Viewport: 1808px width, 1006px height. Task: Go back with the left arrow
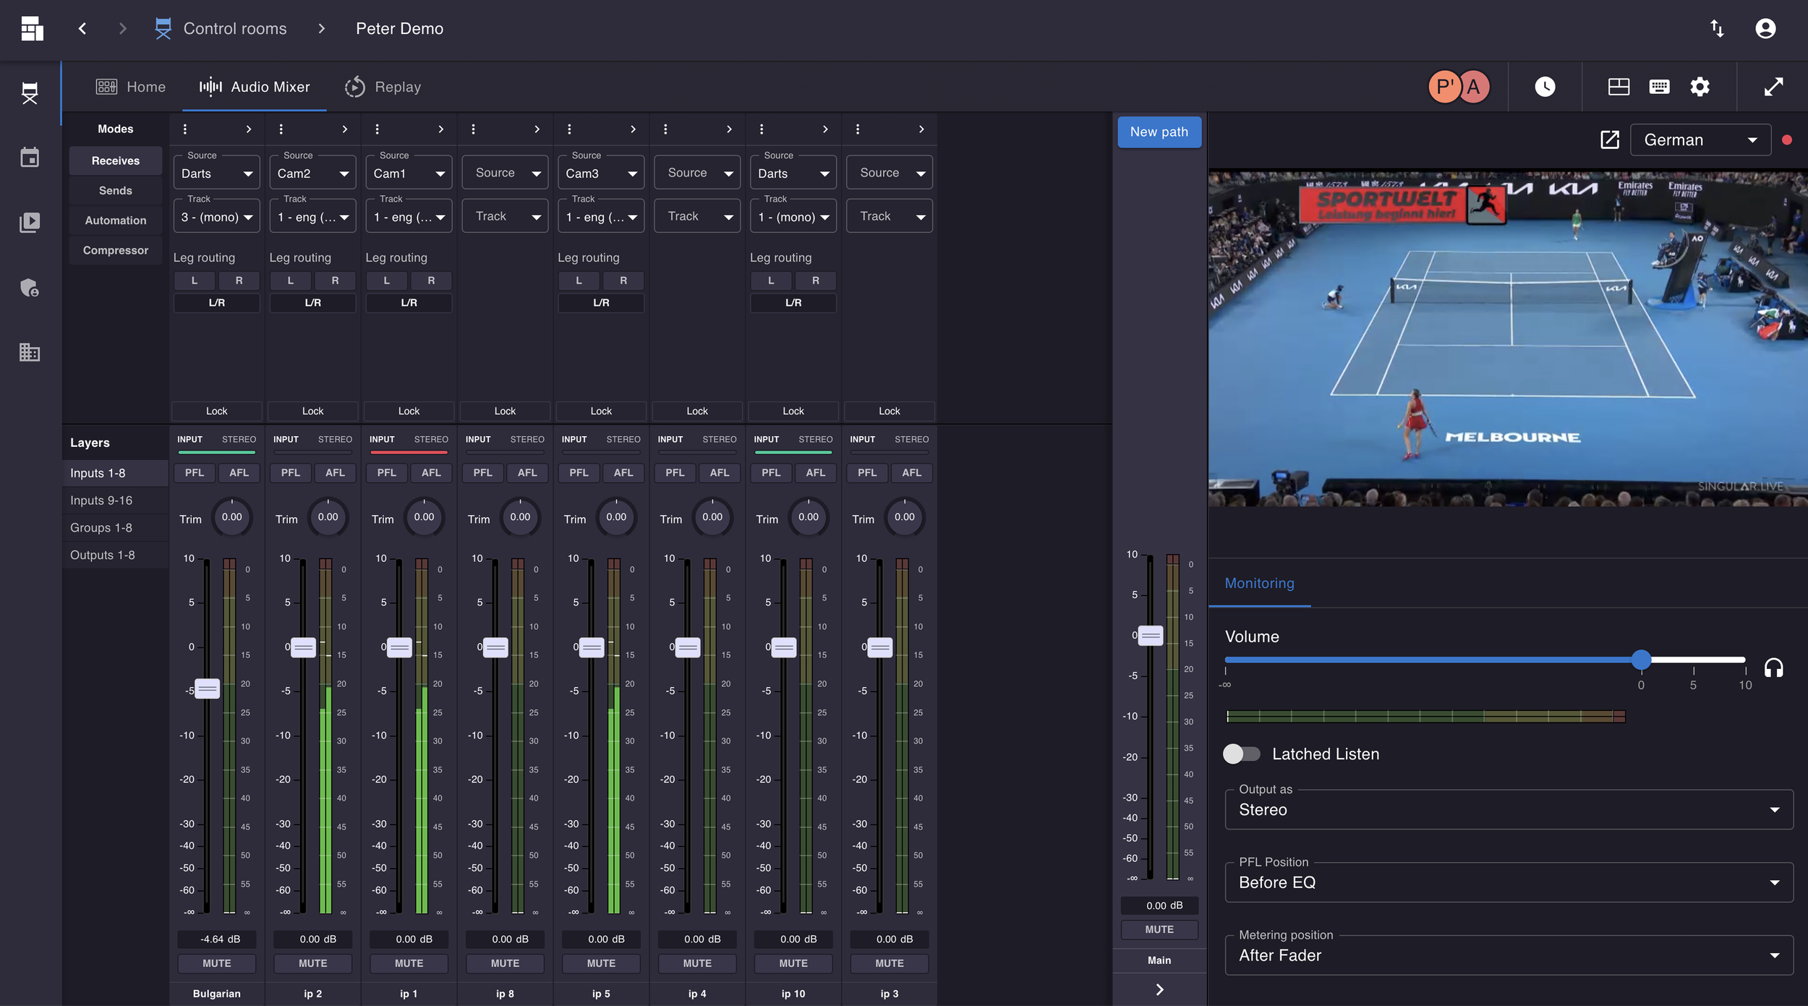(82, 29)
